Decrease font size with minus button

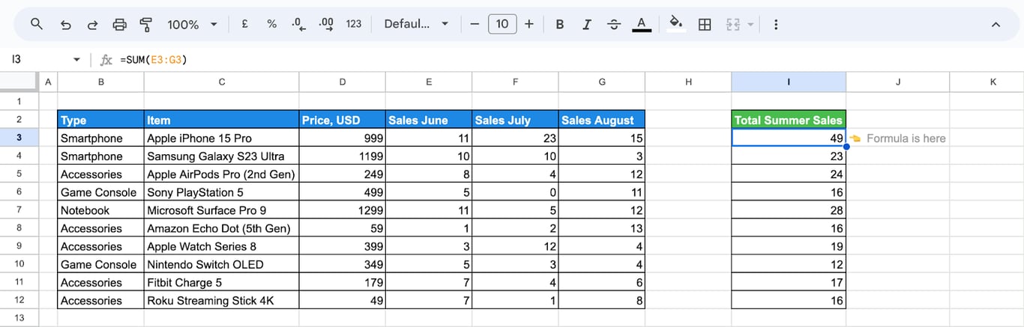[x=474, y=25]
